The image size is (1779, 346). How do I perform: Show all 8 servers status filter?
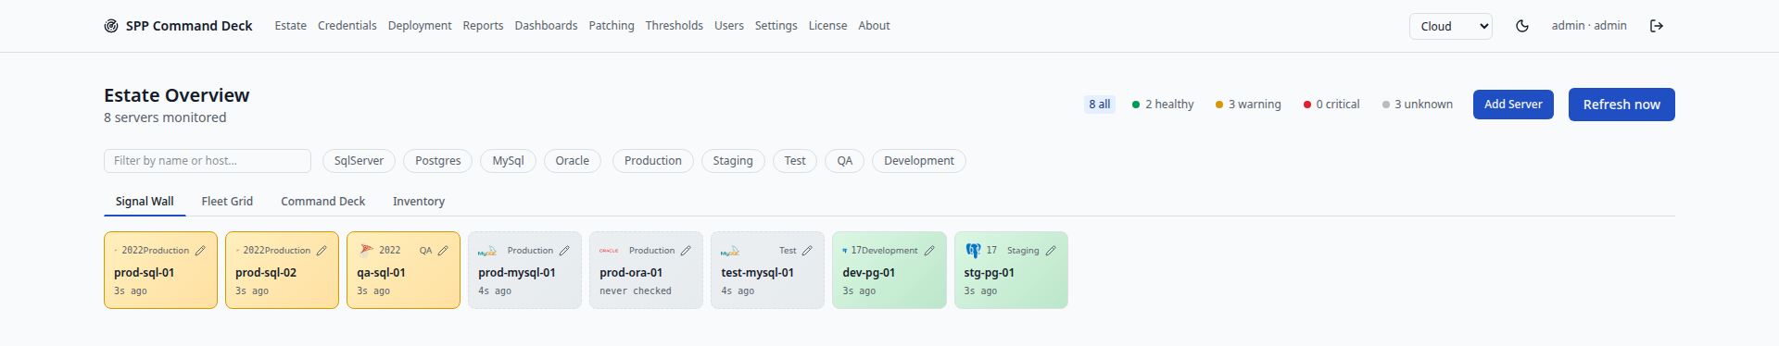point(1100,105)
